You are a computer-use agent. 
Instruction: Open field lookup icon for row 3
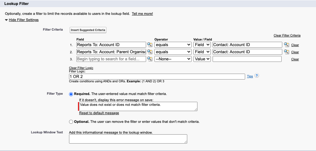pyautogui.click(x=149, y=59)
